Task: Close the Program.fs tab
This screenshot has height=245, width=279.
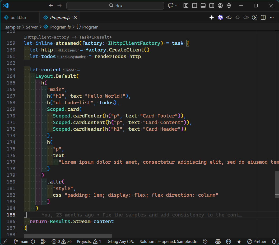Action: pos(75,18)
